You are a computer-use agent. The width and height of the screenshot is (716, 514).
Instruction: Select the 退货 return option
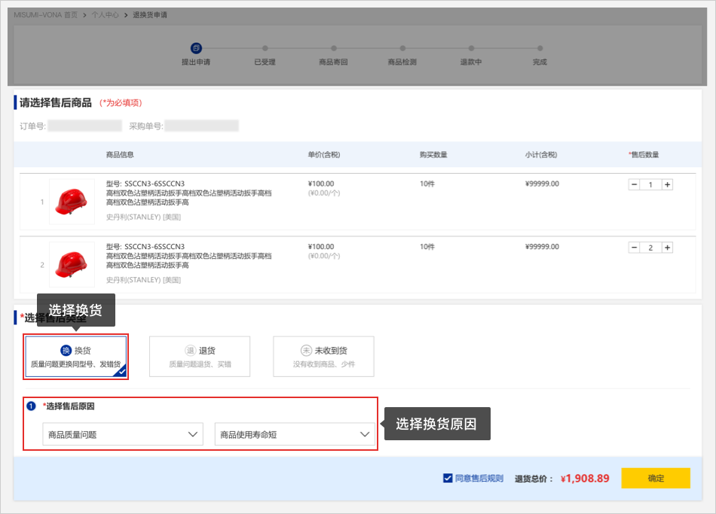pos(200,357)
